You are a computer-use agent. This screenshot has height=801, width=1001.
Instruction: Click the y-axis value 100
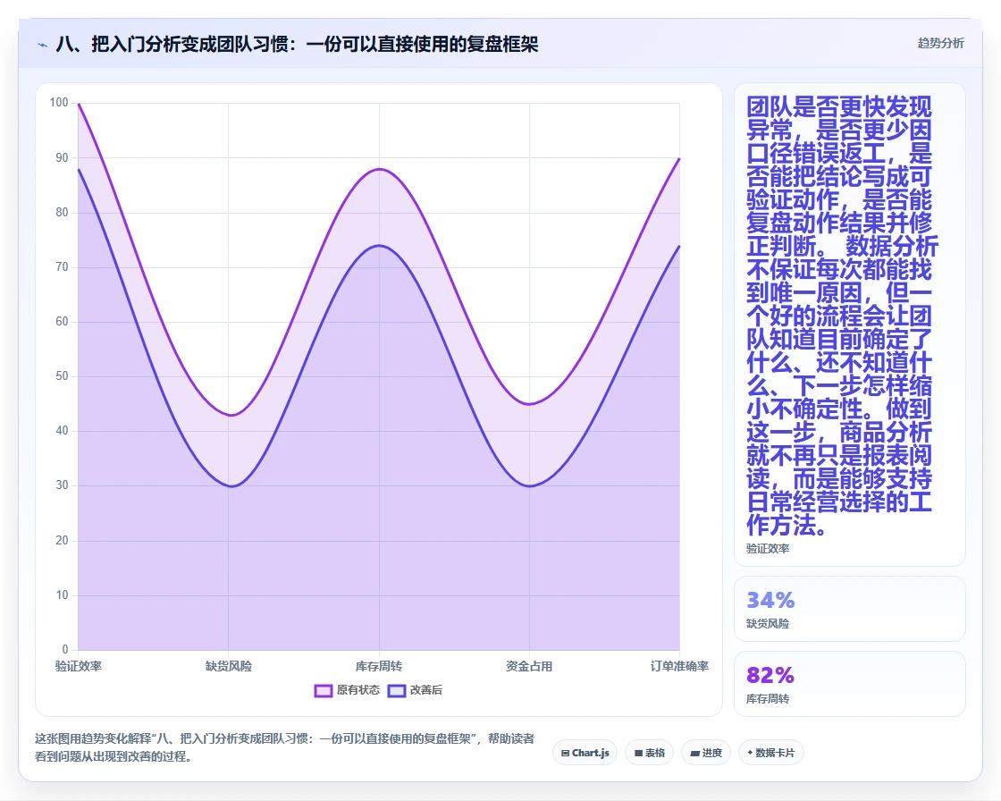click(x=59, y=103)
